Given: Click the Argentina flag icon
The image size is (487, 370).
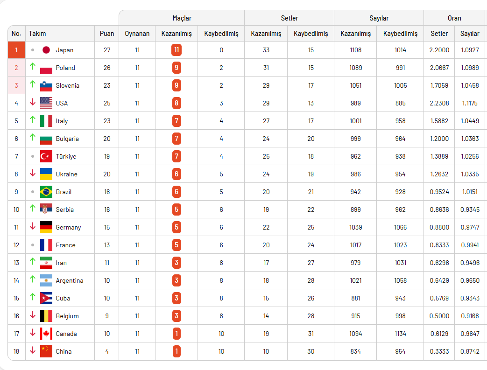Looking at the screenshot, I should 46,280.
